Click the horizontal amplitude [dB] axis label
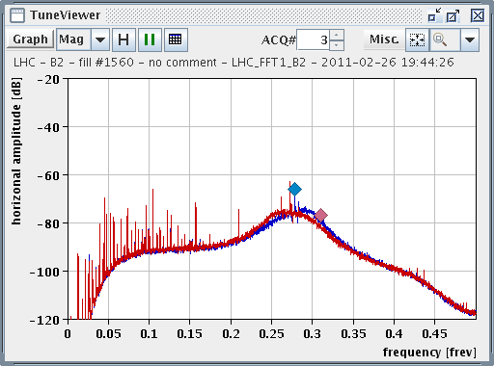 pos(16,151)
